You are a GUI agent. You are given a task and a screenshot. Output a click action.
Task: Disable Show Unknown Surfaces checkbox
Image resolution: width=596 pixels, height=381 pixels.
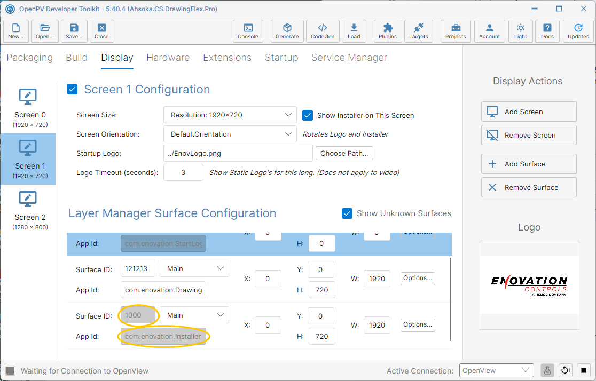pos(347,213)
